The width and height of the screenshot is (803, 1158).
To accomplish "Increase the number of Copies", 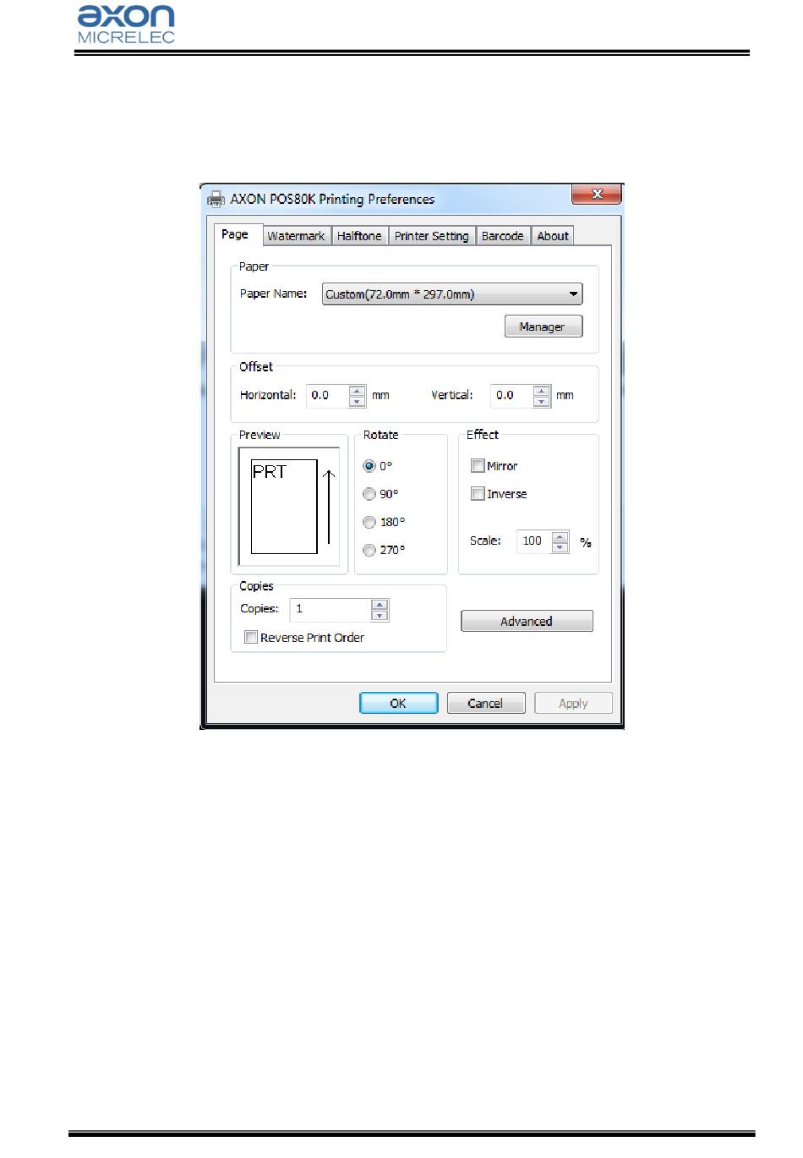I will point(380,605).
